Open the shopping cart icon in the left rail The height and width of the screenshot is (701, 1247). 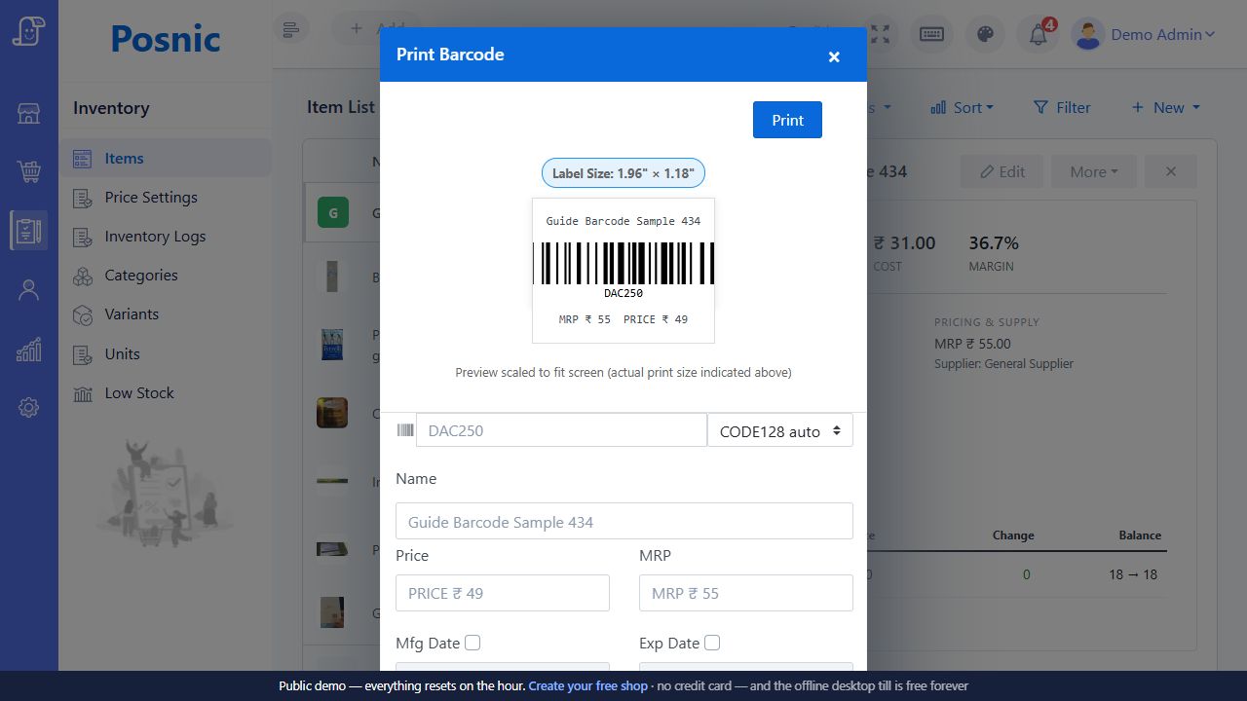tap(28, 172)
